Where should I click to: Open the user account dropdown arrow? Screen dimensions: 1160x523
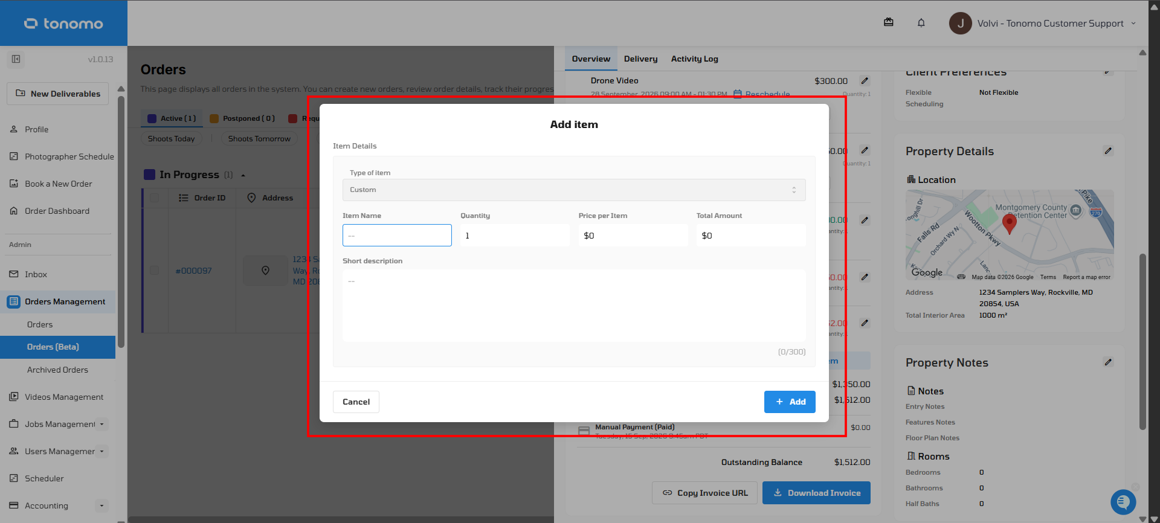tap(1133, 24)
